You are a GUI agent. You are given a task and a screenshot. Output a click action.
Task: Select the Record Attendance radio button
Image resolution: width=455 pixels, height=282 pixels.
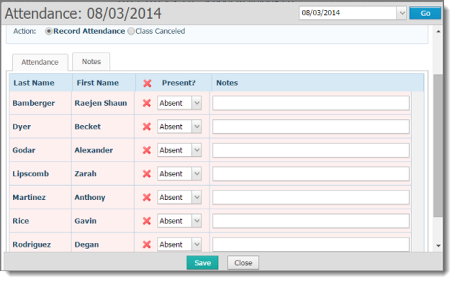pos(48,31)
